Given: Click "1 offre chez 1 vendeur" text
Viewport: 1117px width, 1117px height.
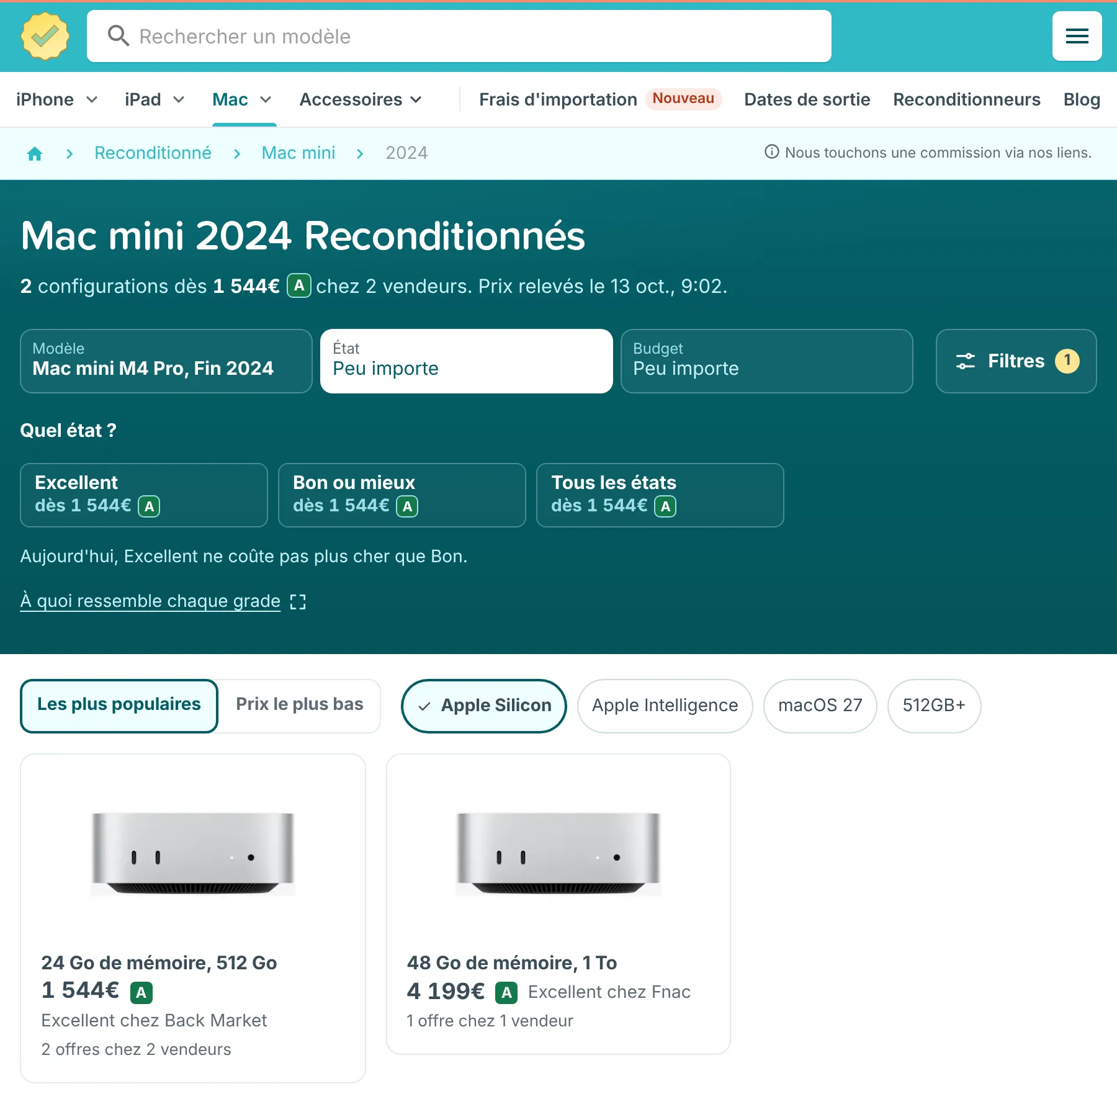Looking at the screenshot, I should 490,1021.
